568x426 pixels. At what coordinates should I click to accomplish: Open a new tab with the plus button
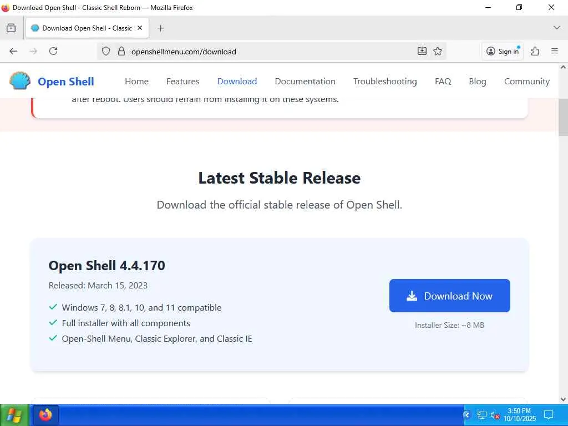click(x=161, y=28)
